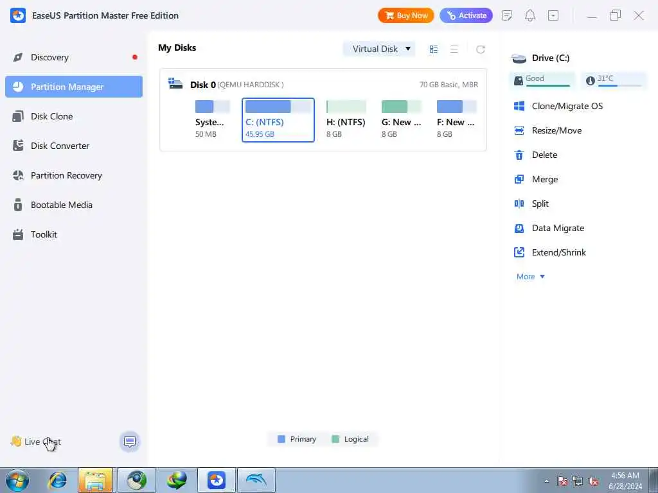Click the Bootable Media USB icon
Screen dimensions: 658x493
17,205
